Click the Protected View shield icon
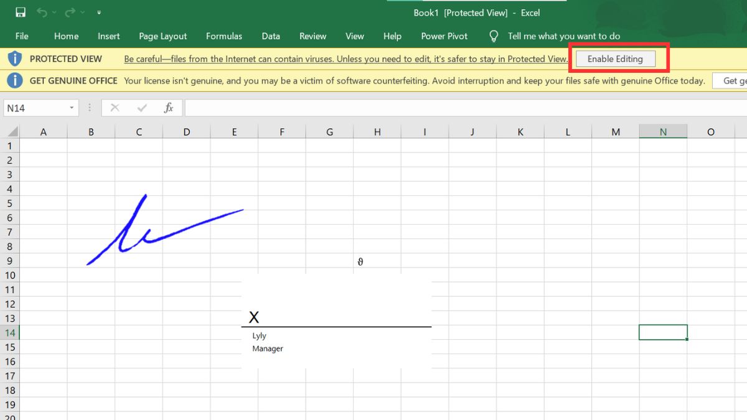This screenshot has height=420, width=747. [x=15, y=59]
